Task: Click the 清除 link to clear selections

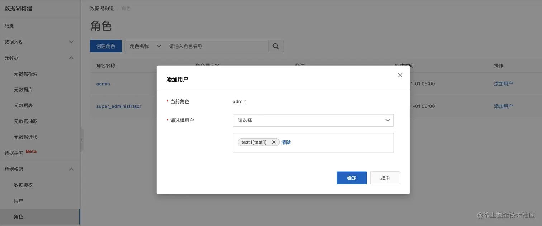Action: tap(286, 142)
